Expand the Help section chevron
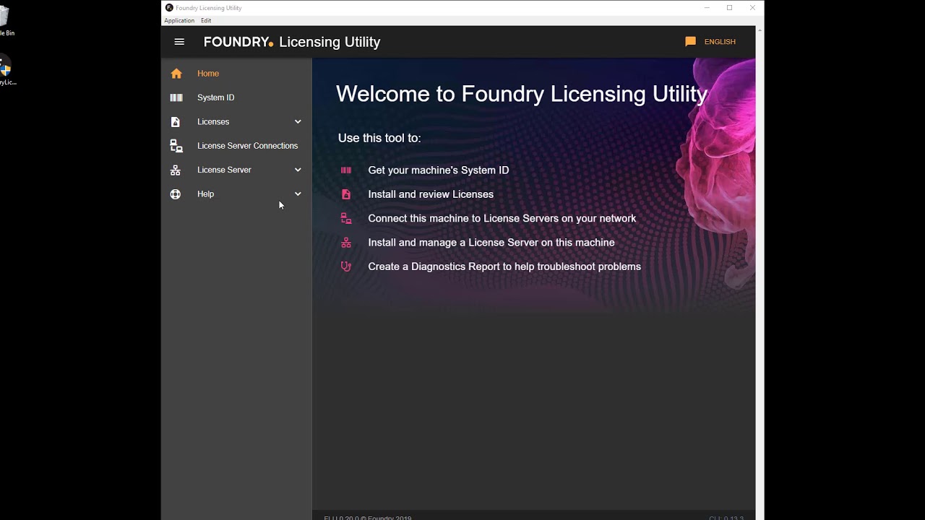 (x=298, y=194)
